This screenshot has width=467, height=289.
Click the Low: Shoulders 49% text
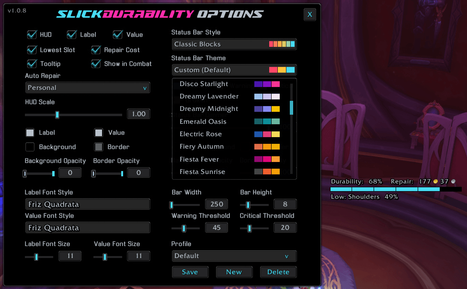[x=364, y=197]
